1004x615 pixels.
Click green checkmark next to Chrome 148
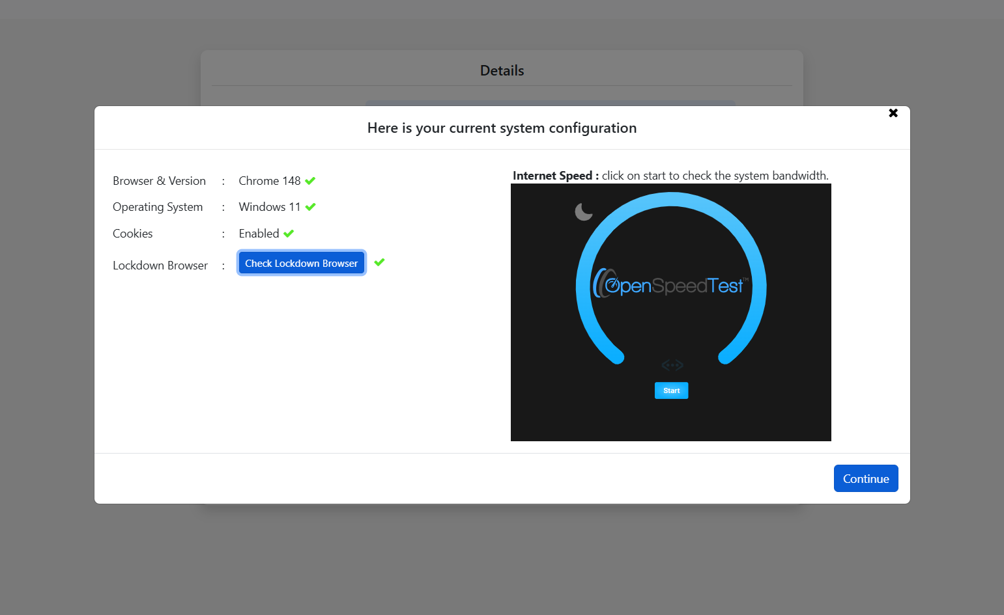310,181
